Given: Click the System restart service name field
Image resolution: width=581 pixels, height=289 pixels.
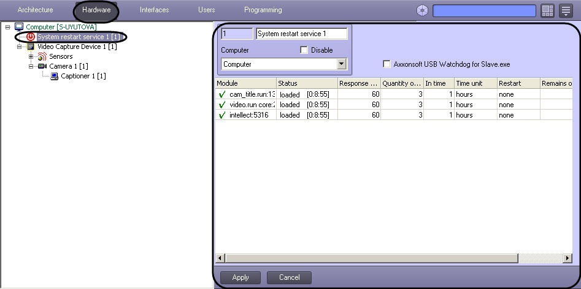Looking at the screenshot, I should [x=301, y=34].
